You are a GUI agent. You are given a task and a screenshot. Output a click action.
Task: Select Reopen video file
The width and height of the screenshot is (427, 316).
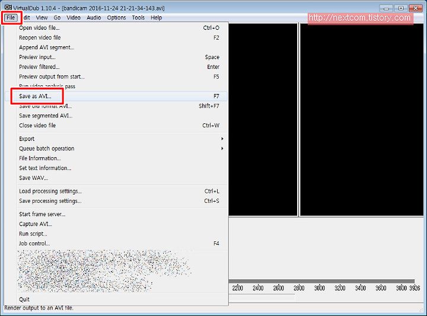[116, 37]
